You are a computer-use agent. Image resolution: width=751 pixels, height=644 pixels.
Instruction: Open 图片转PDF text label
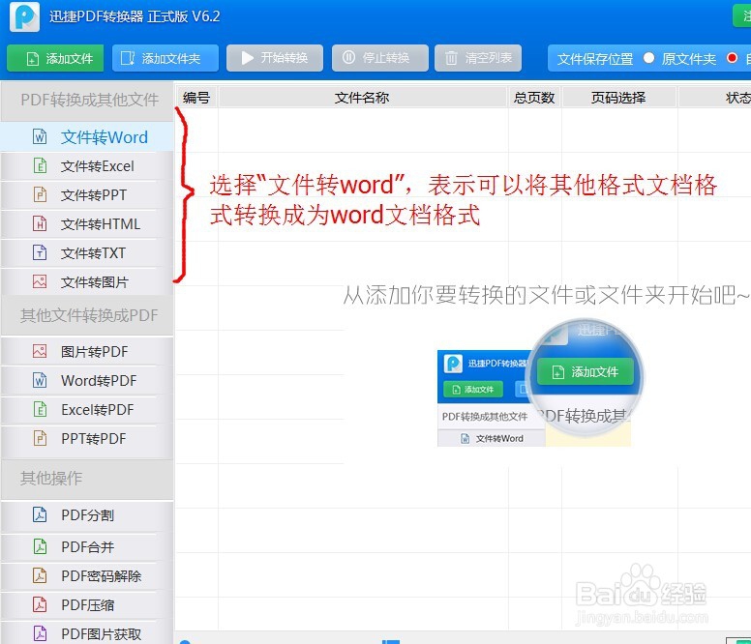tap(94, 352)
